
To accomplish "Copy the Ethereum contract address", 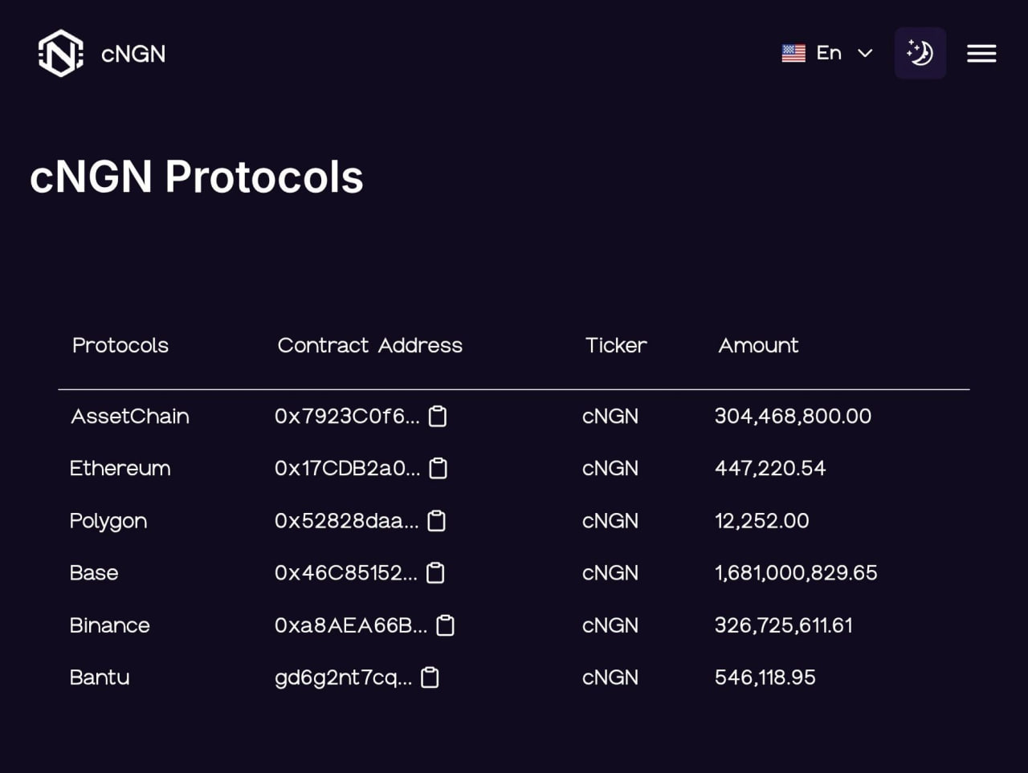I will (439, 469).
